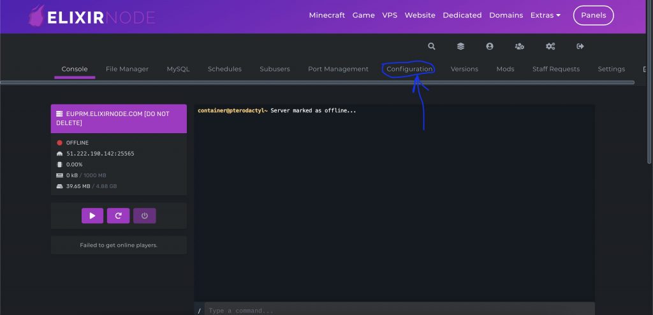This screenshot has width=653, height=315.
Task: Open the Website nav link
Action: 420,15
